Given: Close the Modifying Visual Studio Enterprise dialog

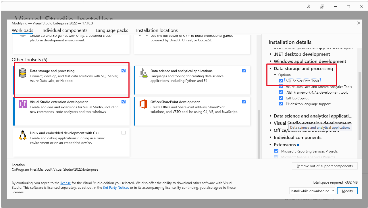Looking at the screenshot, I should [359, 23].
